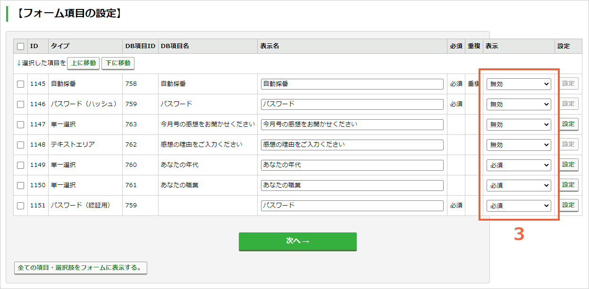Click the disabled 設定 button for row 1148
The image size is (589, 289).
click(x=569, y=145)
